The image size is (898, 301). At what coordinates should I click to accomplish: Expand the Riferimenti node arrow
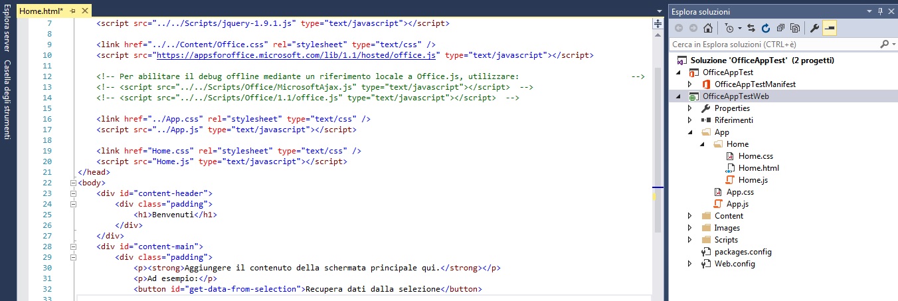click(x=690, y=120)
